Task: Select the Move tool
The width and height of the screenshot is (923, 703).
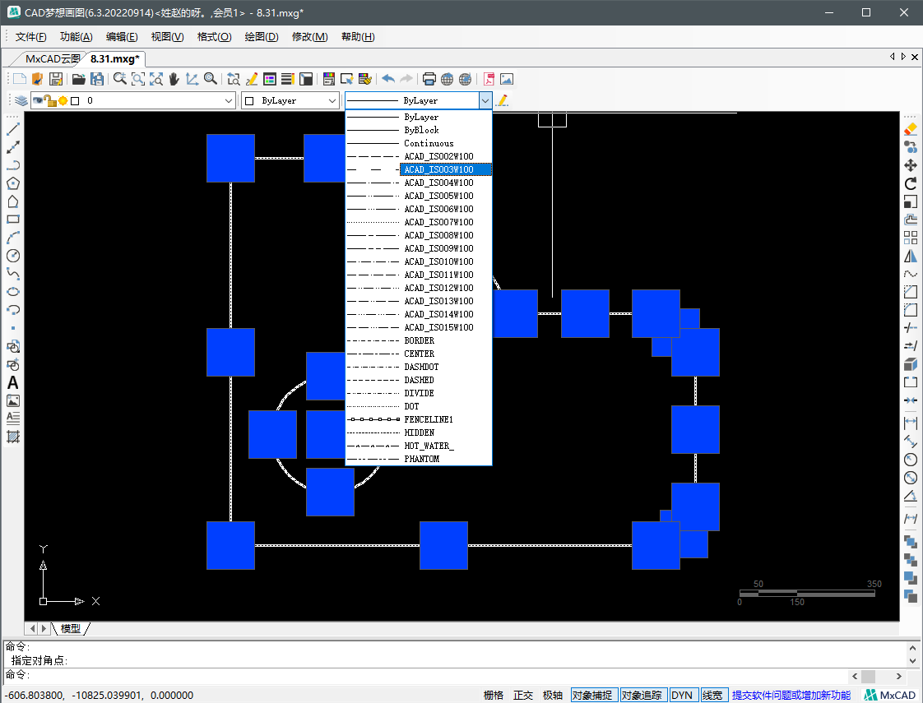Action: click(x=911, y=165)
